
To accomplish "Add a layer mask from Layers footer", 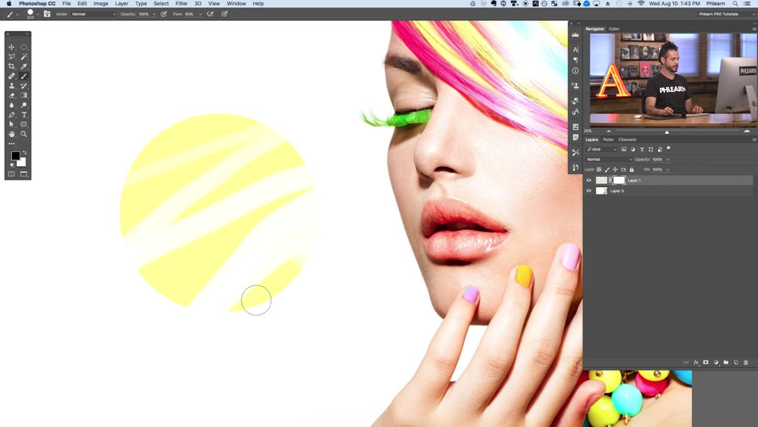I will 706,363.
